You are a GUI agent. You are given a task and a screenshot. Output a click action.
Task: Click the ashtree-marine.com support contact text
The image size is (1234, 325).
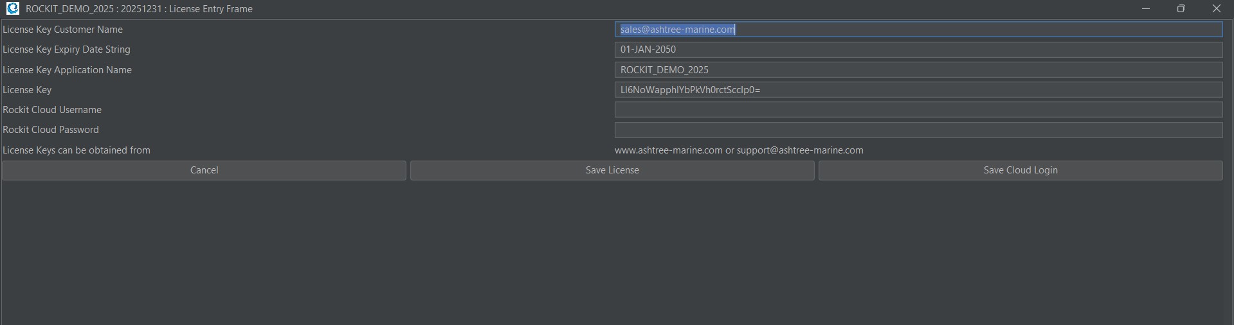point(738,150)
